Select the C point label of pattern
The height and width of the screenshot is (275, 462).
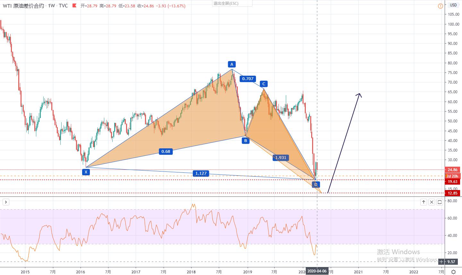point(264,84)
